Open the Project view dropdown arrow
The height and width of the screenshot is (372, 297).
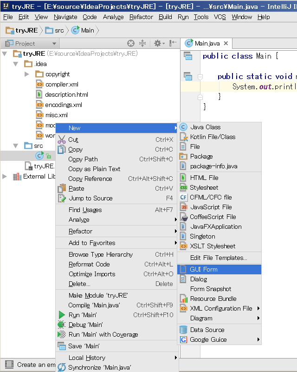pos(54,44)
